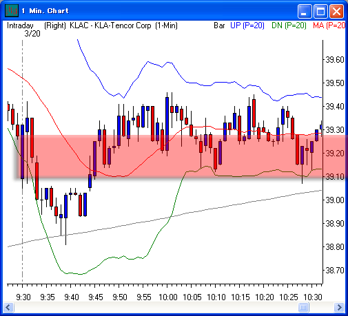Viewport: 348px width, 316px height.
Task: Click the tall blue candlestick at 10:00
Action: [x=167, y=124]
